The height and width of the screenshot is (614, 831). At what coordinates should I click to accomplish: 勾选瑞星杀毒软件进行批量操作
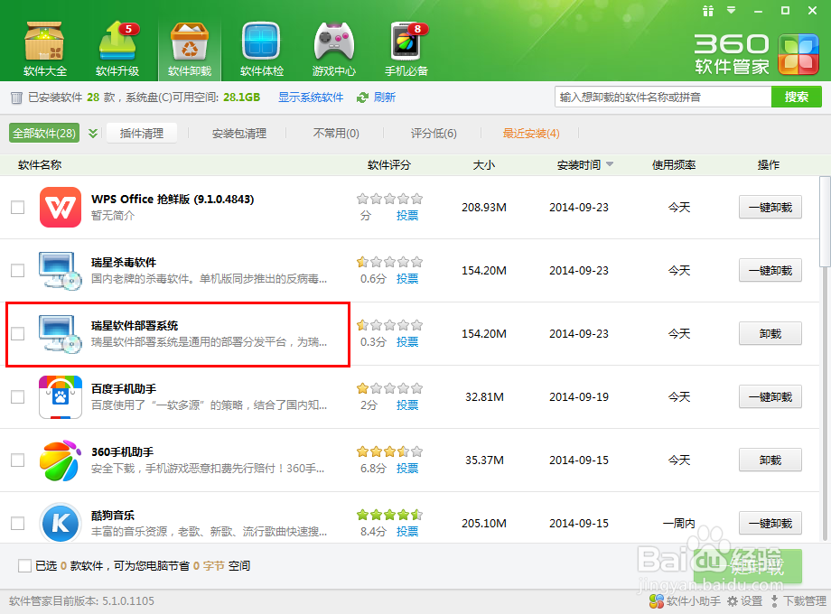16,270
